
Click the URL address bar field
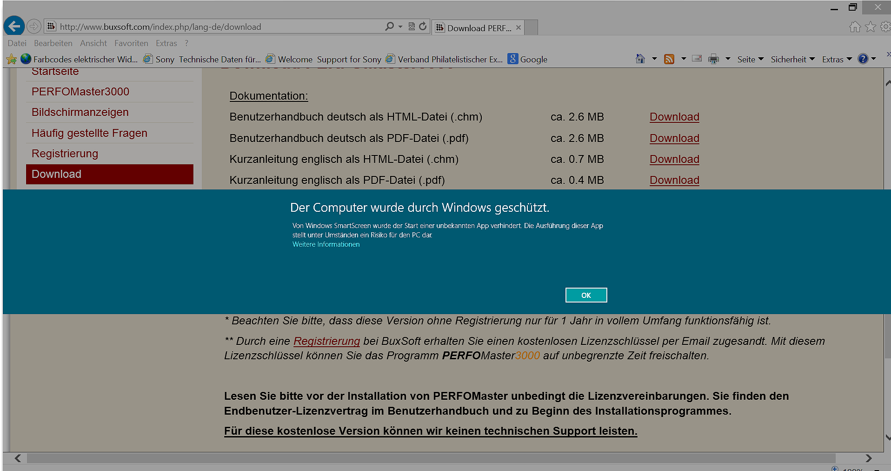[219, 27]
